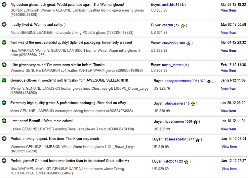Image resolution: width=248 pixels, height=178 pixels.
Task: Click yellow star next to kal-2001
Action: [186, 162]
